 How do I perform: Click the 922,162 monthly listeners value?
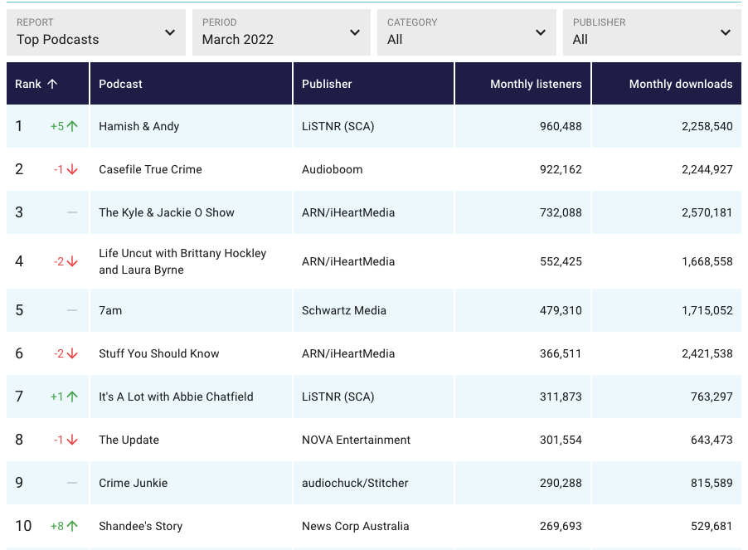(561, 169)
